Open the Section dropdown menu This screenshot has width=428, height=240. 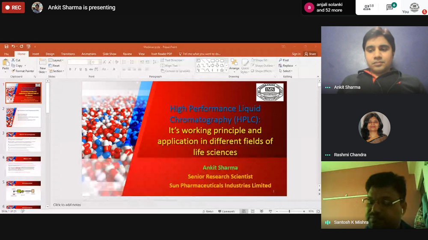pos(56,71)
